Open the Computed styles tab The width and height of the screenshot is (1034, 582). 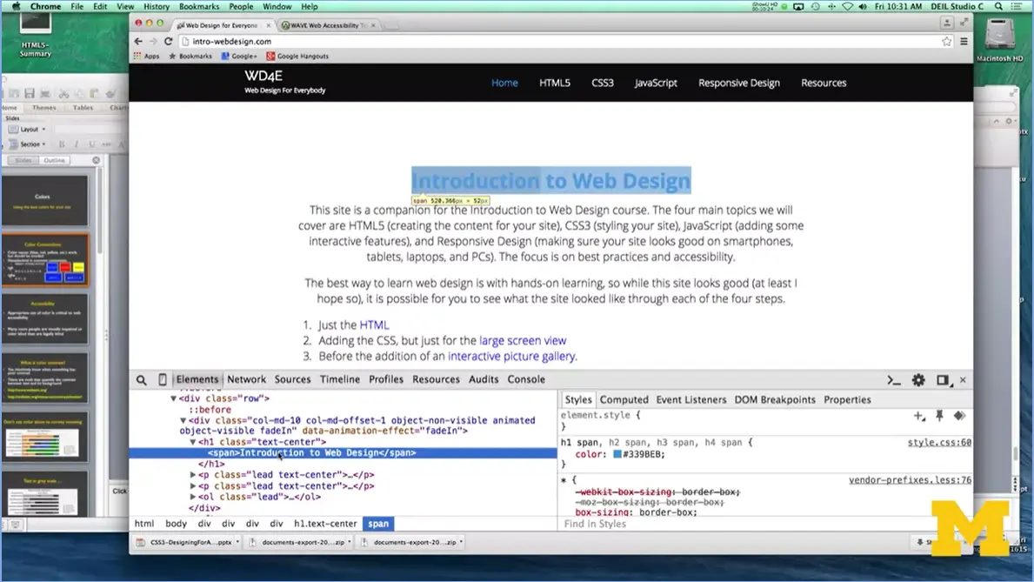[624, 399]
